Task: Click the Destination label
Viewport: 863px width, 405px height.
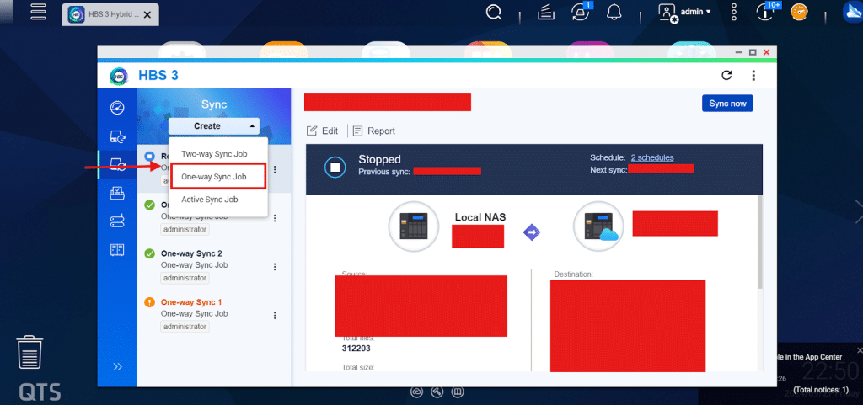Action: (573, 274)
